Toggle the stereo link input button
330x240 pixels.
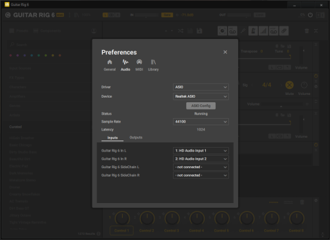click(112, 15)
